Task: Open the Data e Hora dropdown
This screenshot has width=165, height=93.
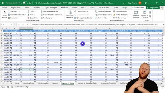Action: tap(33, 18)
